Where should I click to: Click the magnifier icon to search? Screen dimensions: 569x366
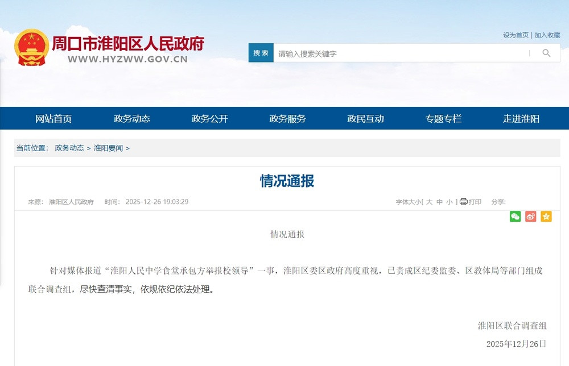tap(546, 52)
